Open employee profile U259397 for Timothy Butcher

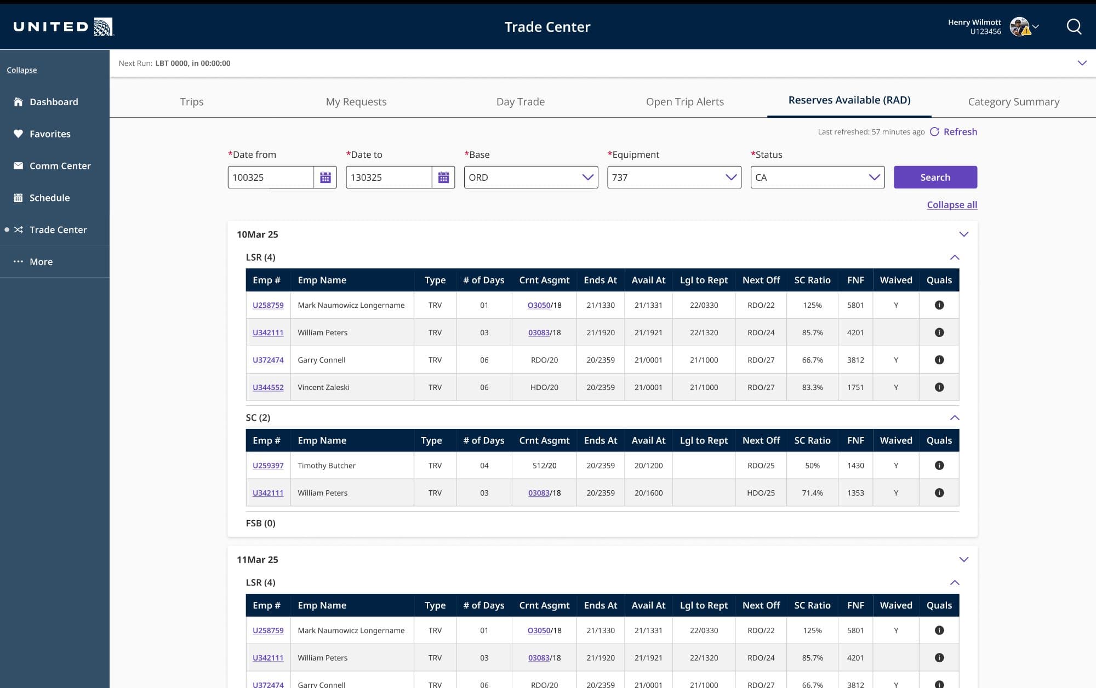click(x=268, y=466)
